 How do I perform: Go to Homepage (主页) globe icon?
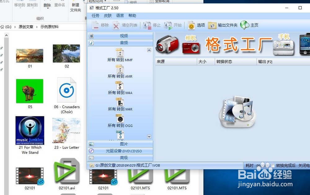(245, 25)
